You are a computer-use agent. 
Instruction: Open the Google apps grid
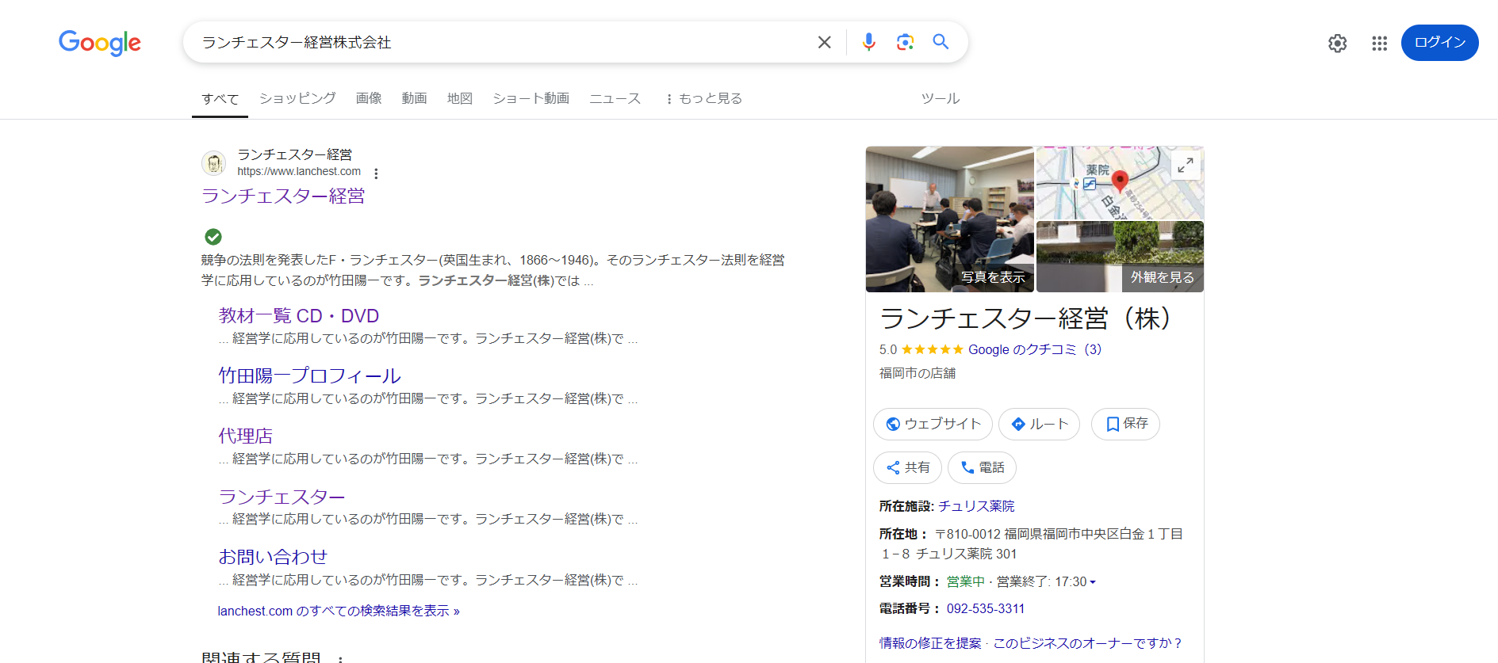1380,43
